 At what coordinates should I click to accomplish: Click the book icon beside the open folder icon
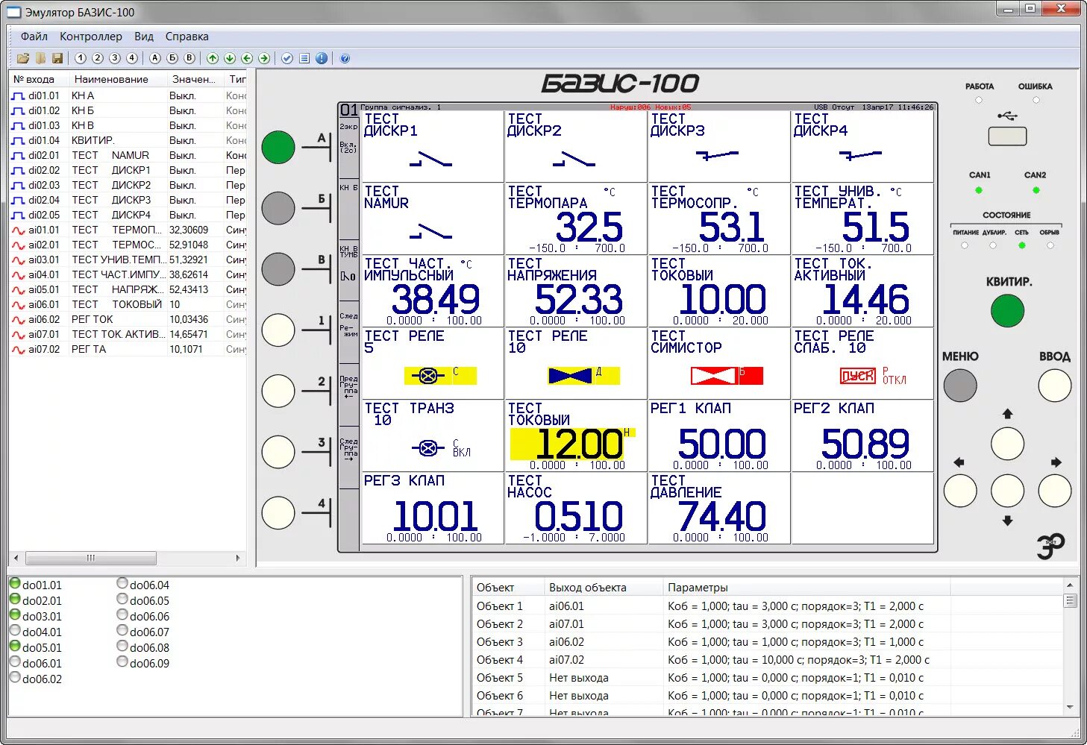pos(40,58)
